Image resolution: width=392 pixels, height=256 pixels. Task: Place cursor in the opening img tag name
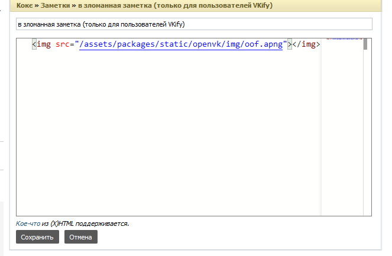coord(44,45)
